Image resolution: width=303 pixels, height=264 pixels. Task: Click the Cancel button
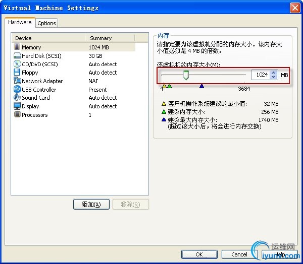point(239,254)
